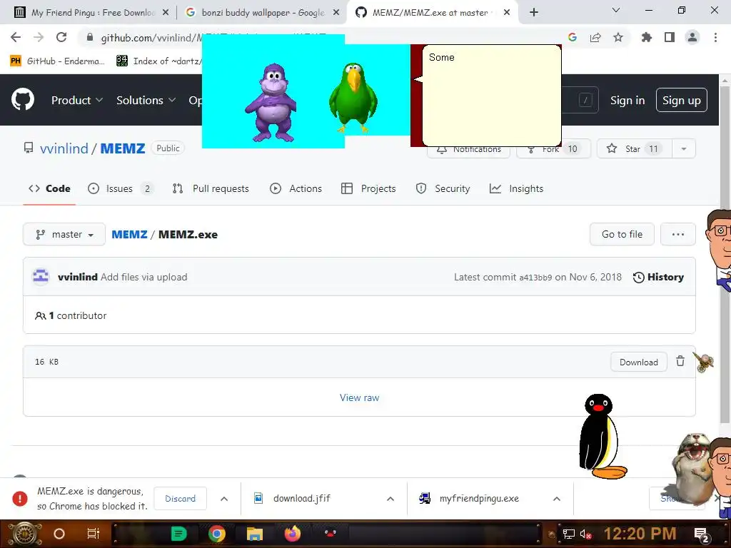Expand the Solutions menu

[x=146, y=100]
